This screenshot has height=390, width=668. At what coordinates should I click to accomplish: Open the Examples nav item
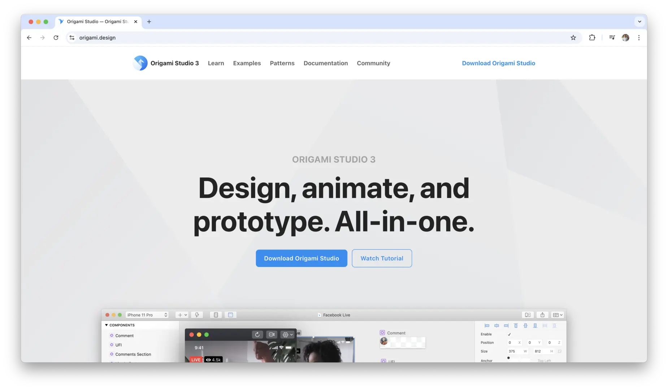[x=247, y=63]
